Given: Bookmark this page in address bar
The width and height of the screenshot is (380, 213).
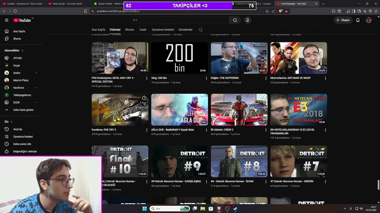Looking at the screenshot, I should [85, 11].
